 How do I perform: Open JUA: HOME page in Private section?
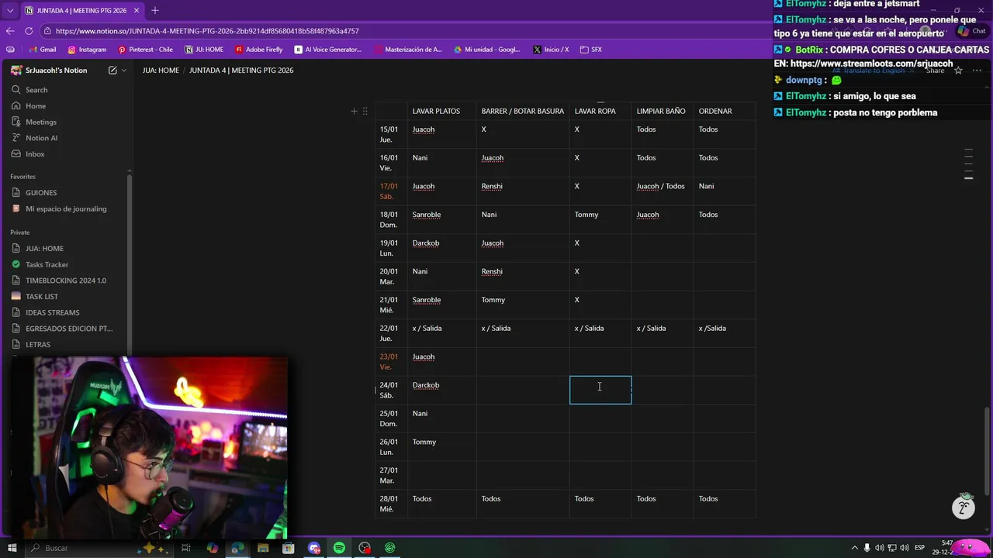coord(44,249)
